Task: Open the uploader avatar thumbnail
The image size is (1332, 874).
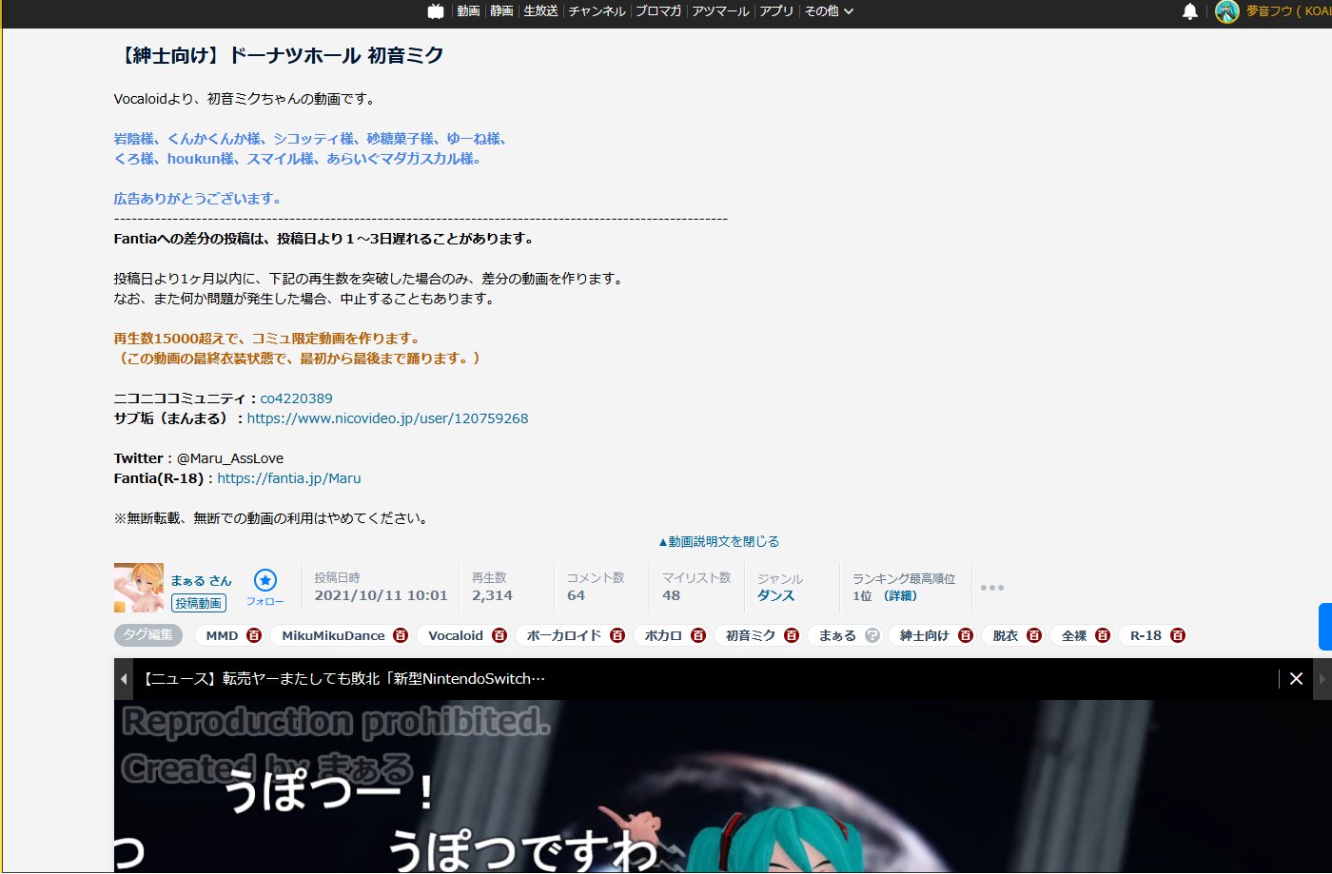Action: pyautogui.click(x=139, y=588)
